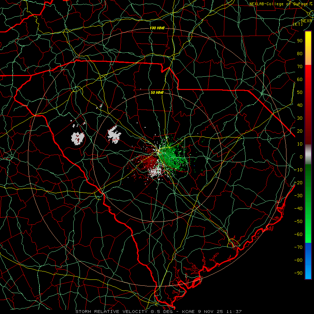Click the "50 NMI" range ring label

click(x=157, y=93)
